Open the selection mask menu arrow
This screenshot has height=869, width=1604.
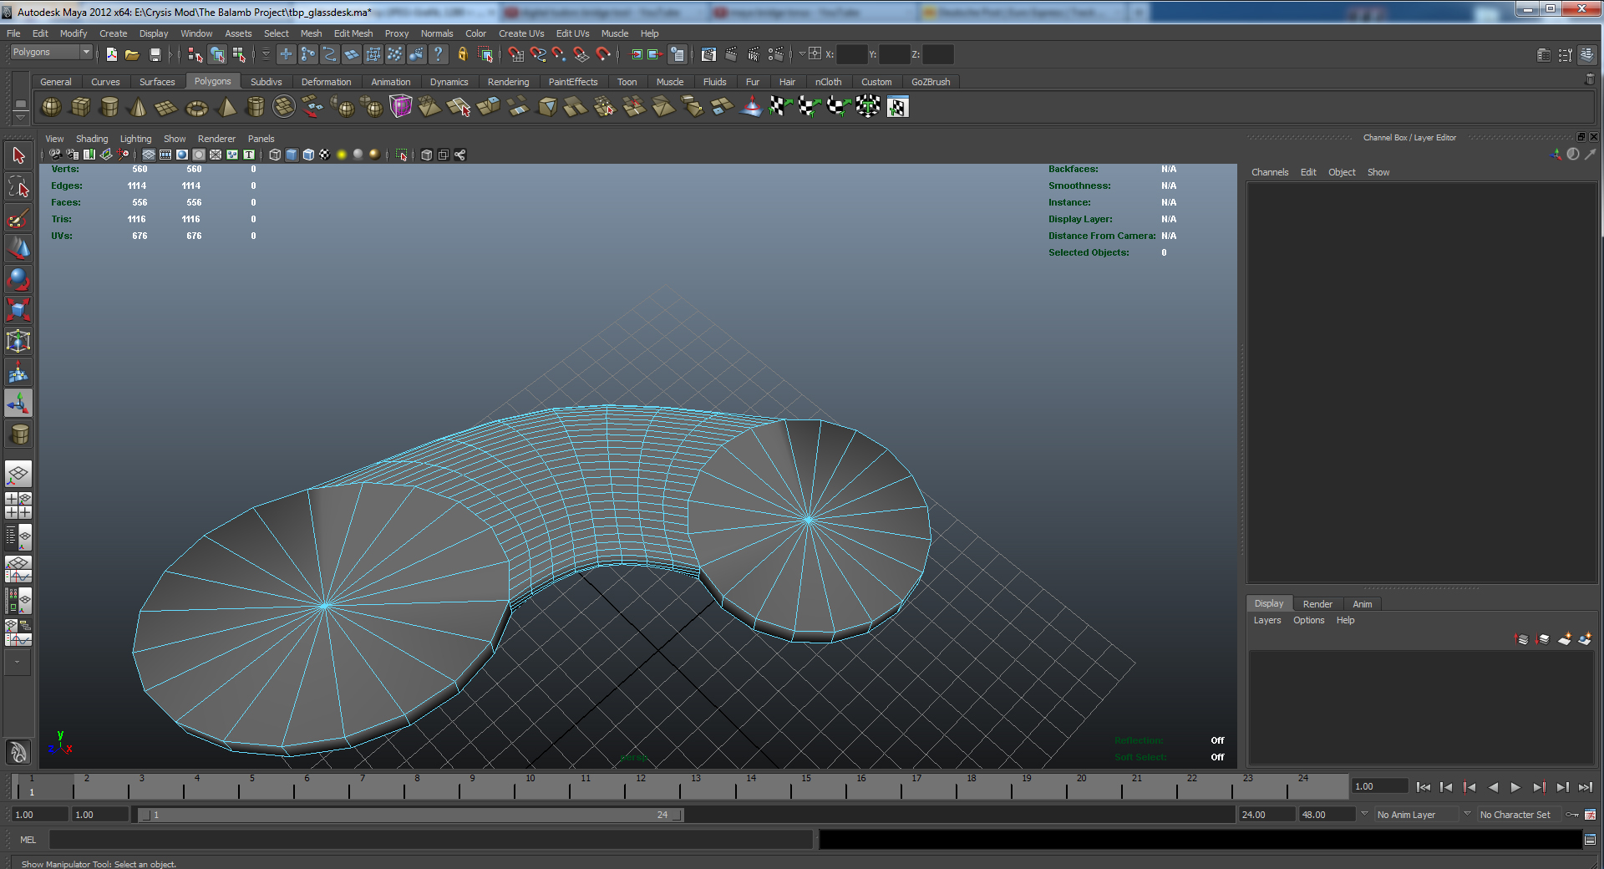pyautogui.click(x=266, y=54)
